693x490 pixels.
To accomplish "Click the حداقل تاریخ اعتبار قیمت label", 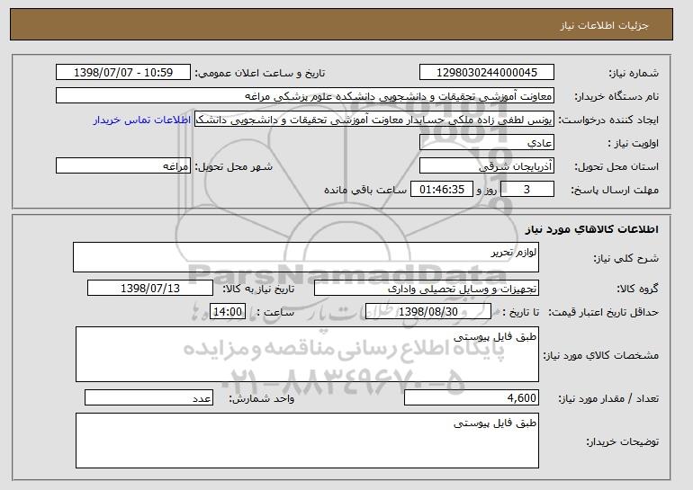I will click(x=604, y=313).
